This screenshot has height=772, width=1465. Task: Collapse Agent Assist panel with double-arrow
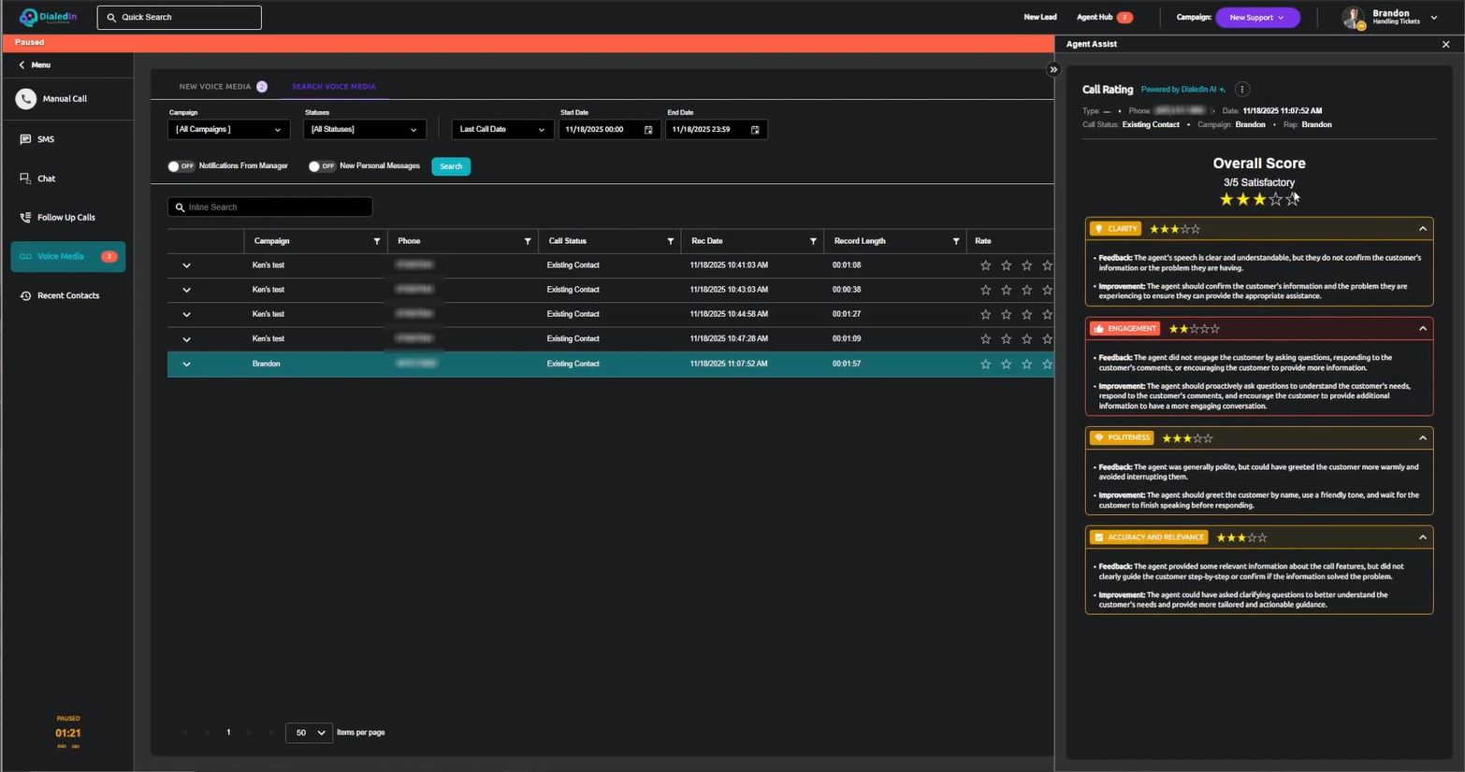(x=1053, y=70)
